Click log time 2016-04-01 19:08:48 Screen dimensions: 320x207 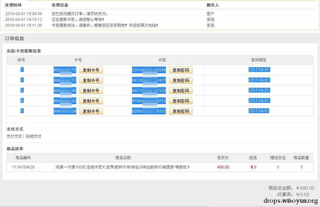23,14
